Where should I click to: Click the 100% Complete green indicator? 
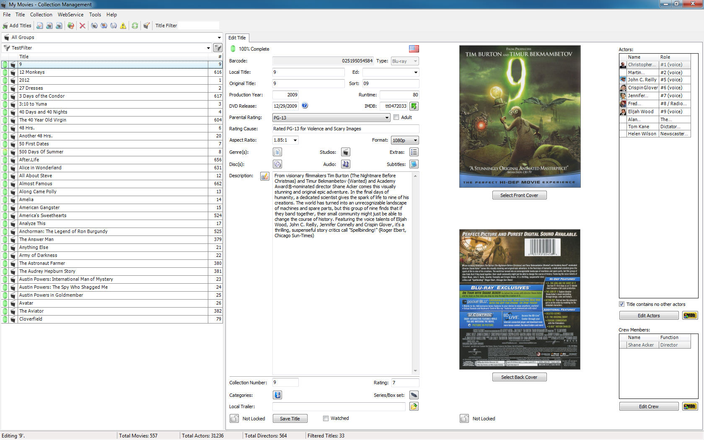pos(233,49)
